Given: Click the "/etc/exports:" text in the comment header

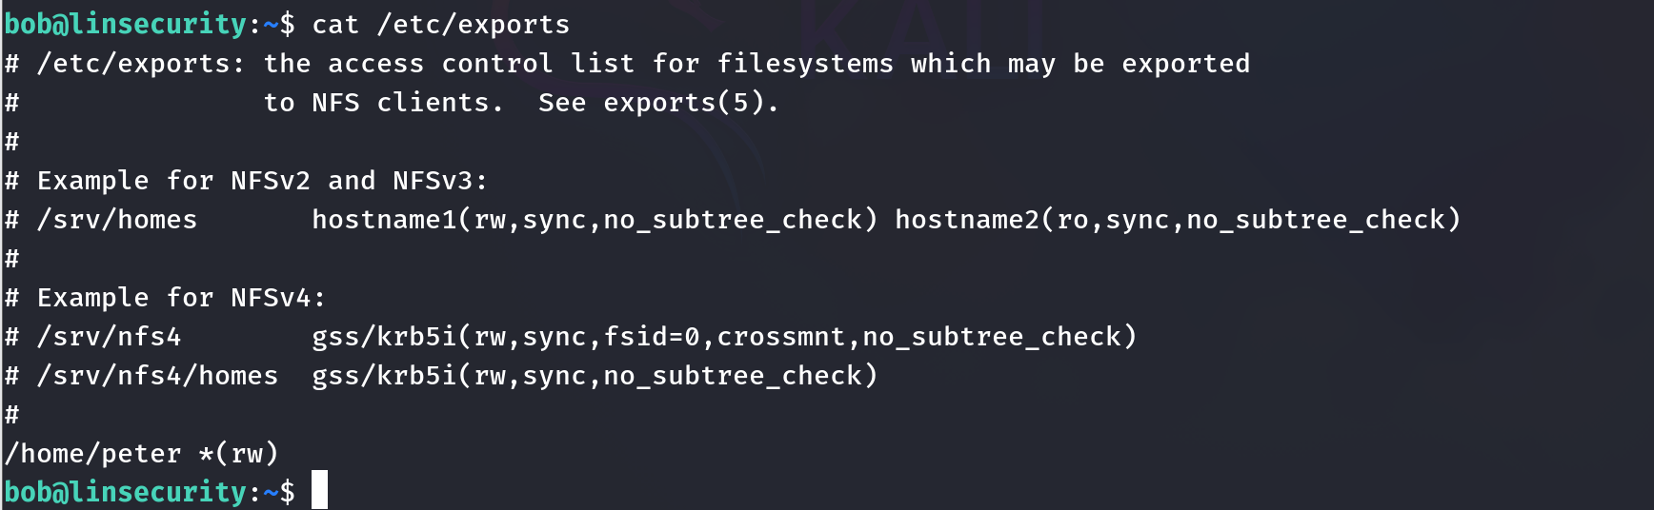Looking at the screenshot, I should [141, 64].
